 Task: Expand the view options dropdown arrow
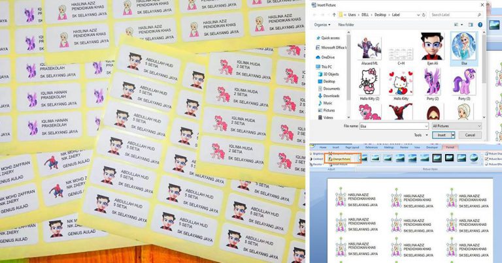point(462,25)
